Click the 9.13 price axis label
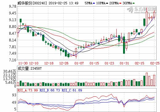The image size is (160, 112). point(13,20)
